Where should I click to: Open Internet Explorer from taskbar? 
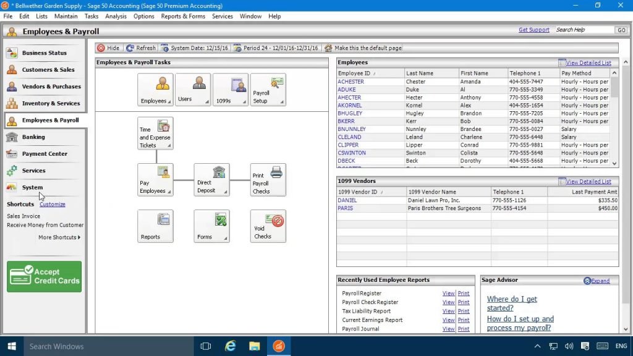point(230,346)
